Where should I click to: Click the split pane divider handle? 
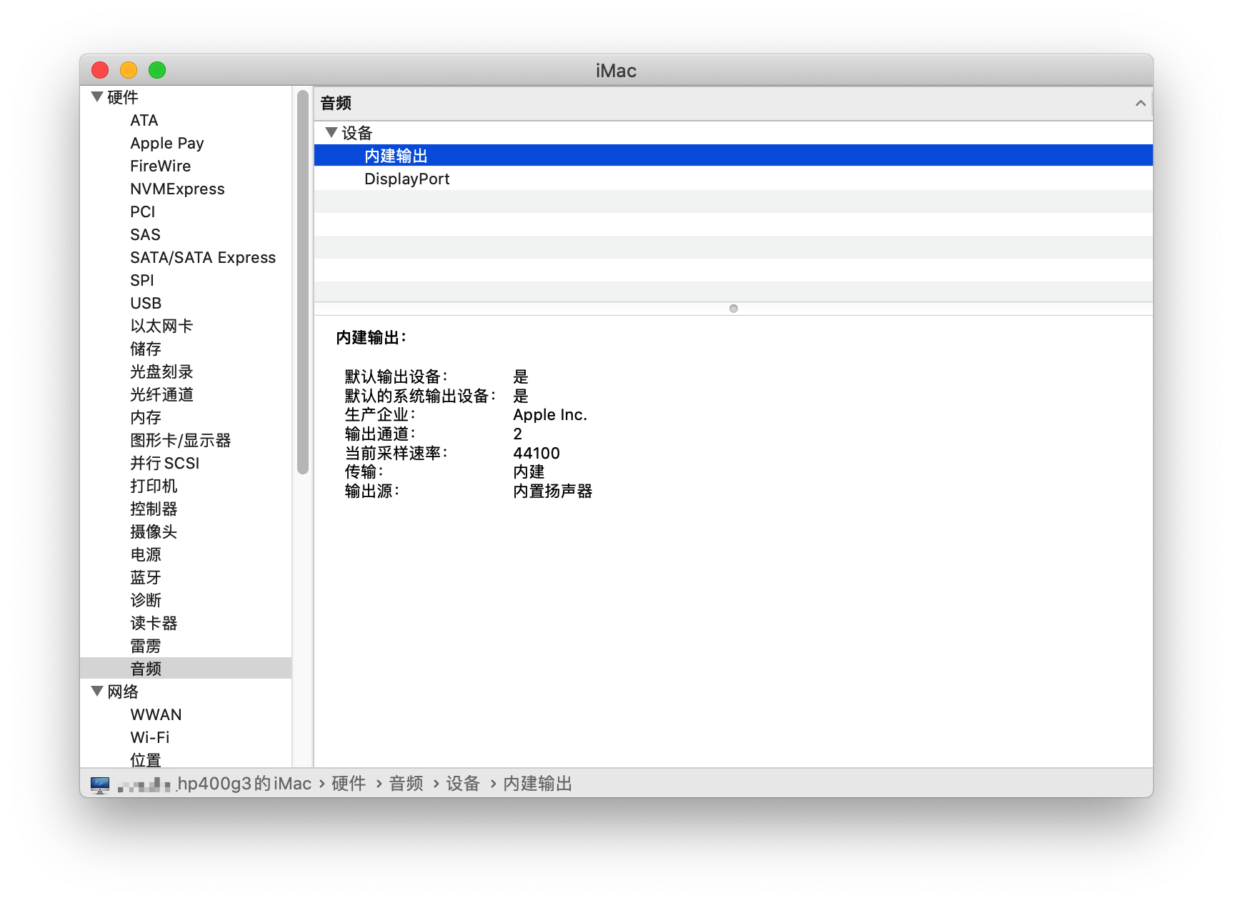coord(734,309)
